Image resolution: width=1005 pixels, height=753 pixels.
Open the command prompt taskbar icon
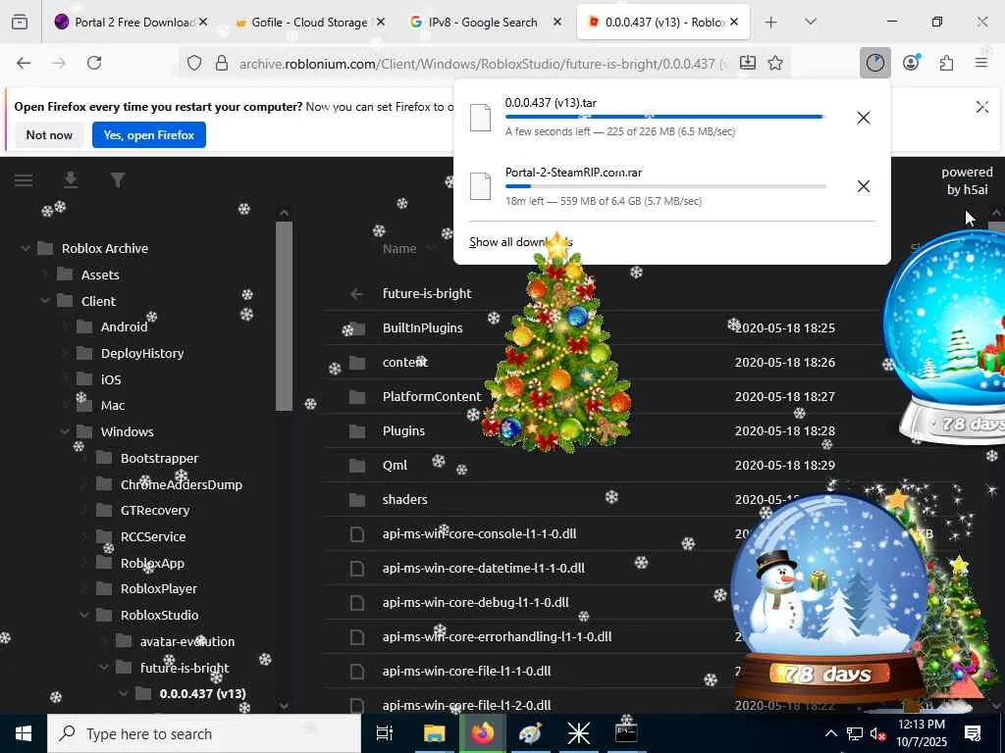point(626,733)
